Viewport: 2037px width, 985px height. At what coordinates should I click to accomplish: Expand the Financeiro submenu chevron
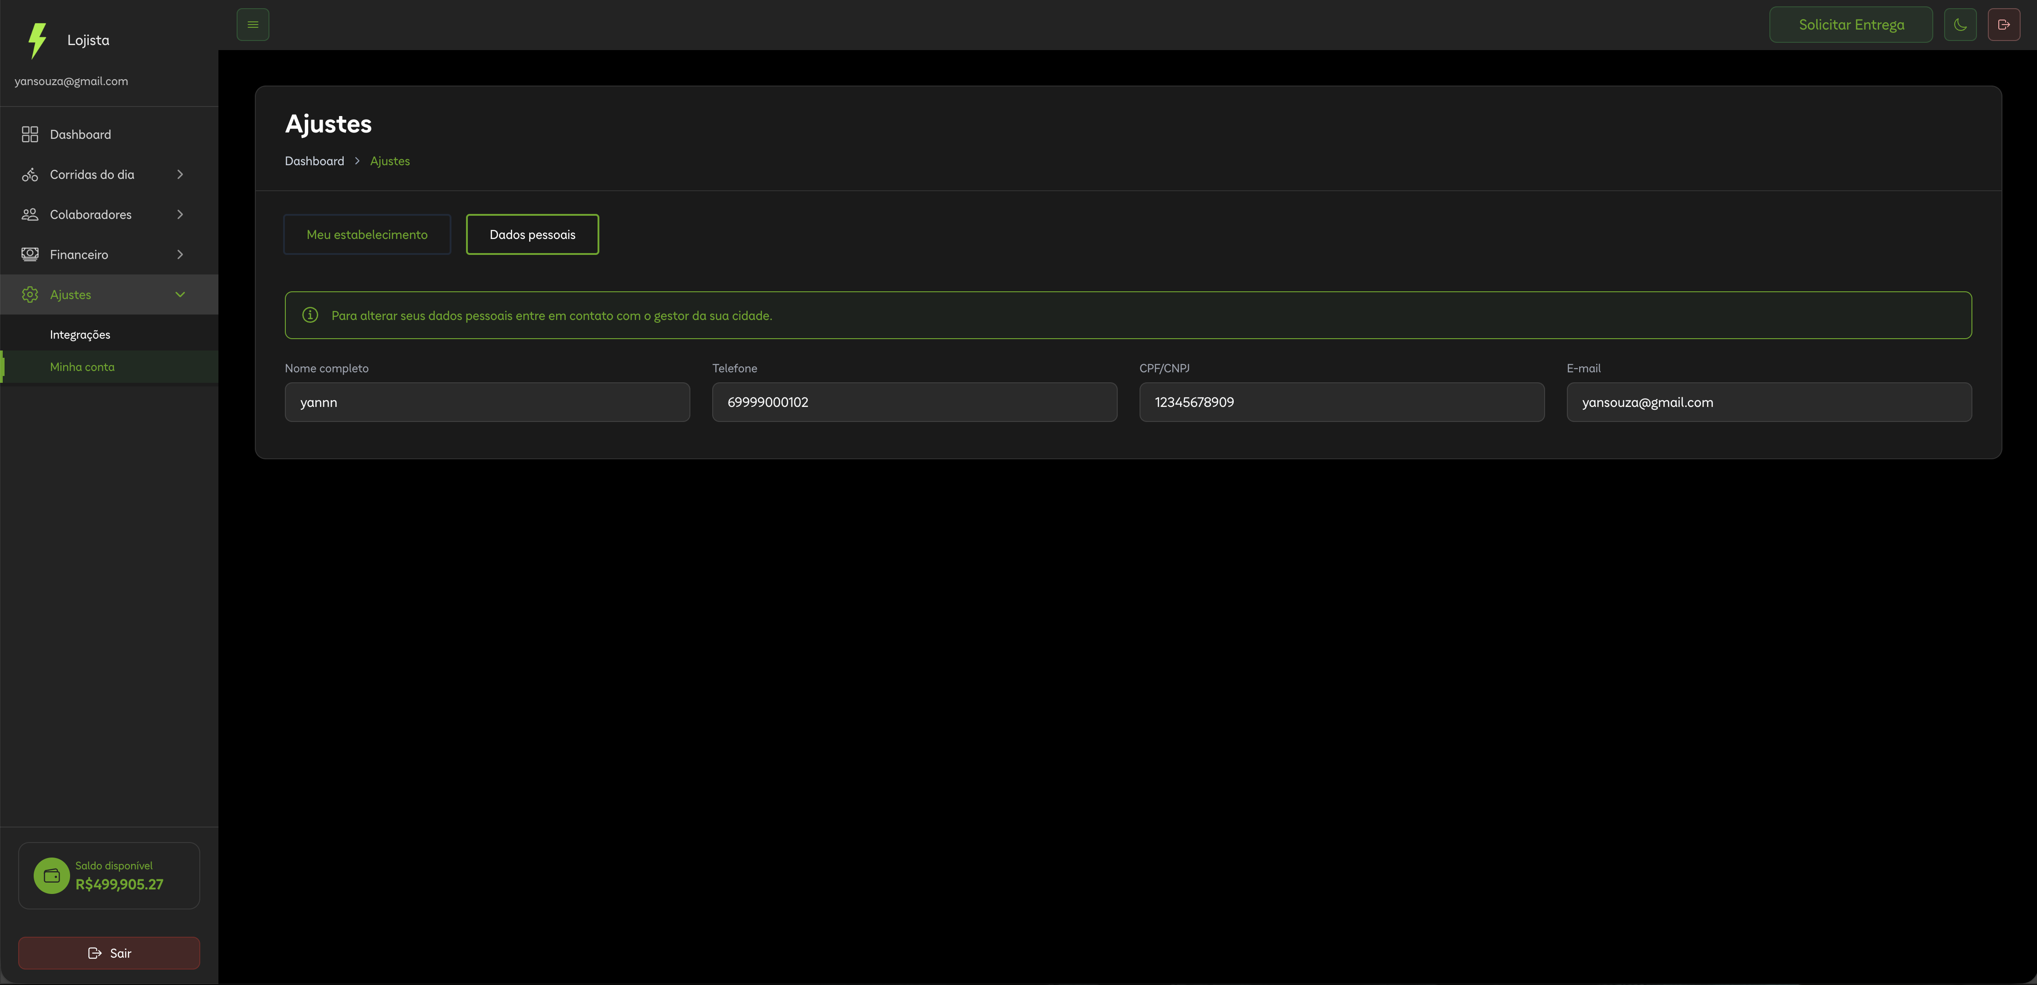click(x=180, y=255)
